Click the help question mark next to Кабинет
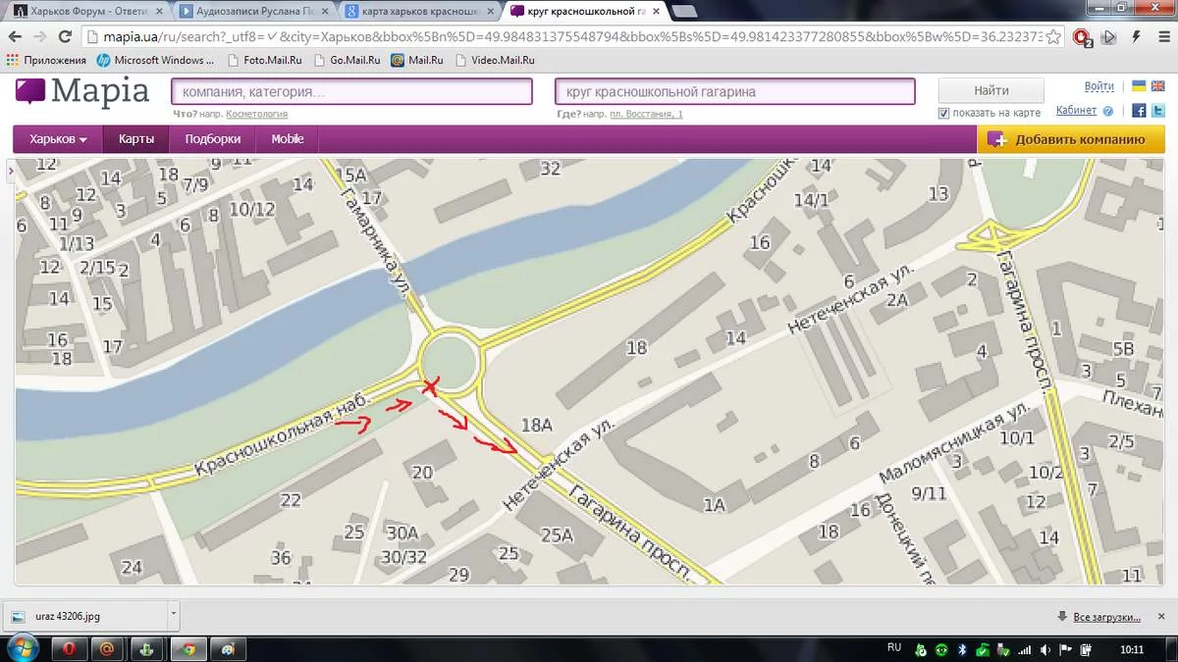The height and width of the screenshot is (662, 1178). click(x=1107, y=112)
